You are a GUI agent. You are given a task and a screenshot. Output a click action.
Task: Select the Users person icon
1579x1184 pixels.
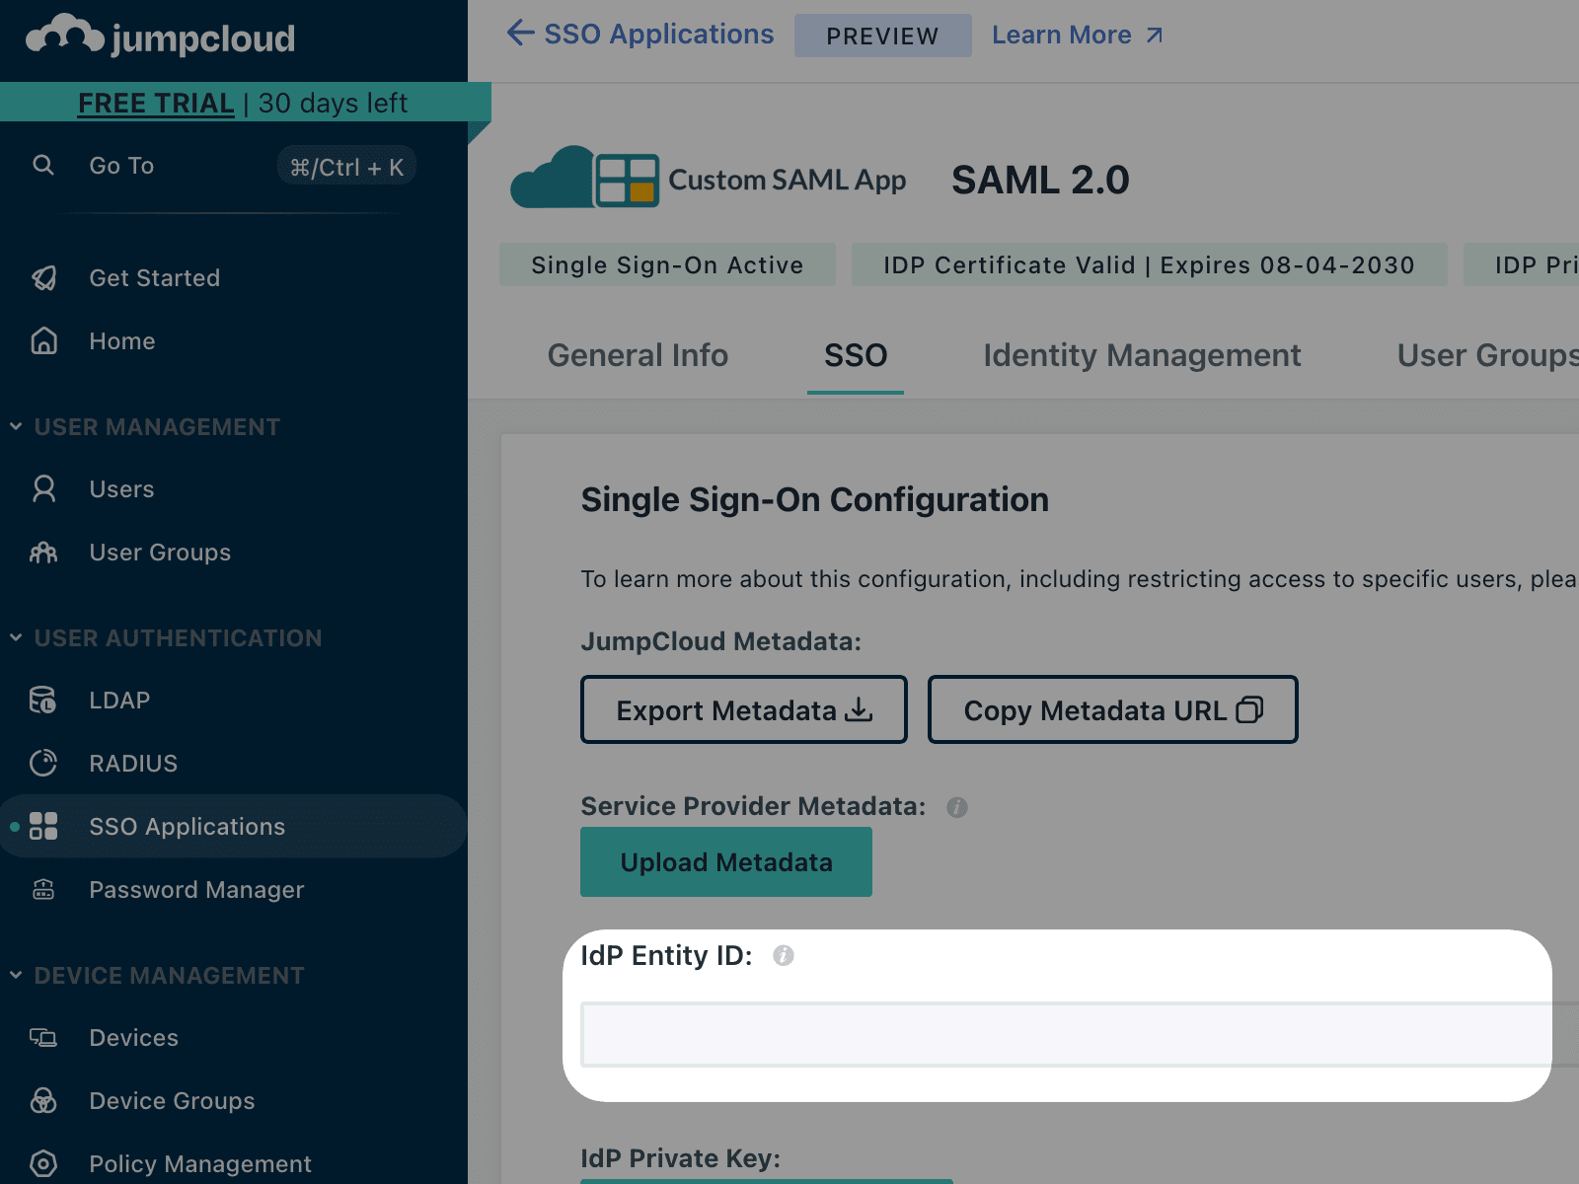point(43,489)
